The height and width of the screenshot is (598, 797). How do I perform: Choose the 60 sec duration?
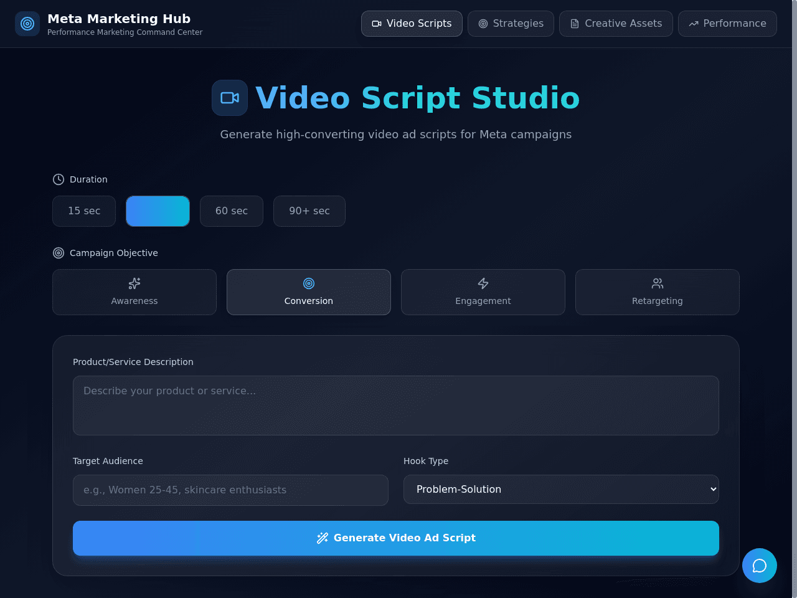point(232,211)
